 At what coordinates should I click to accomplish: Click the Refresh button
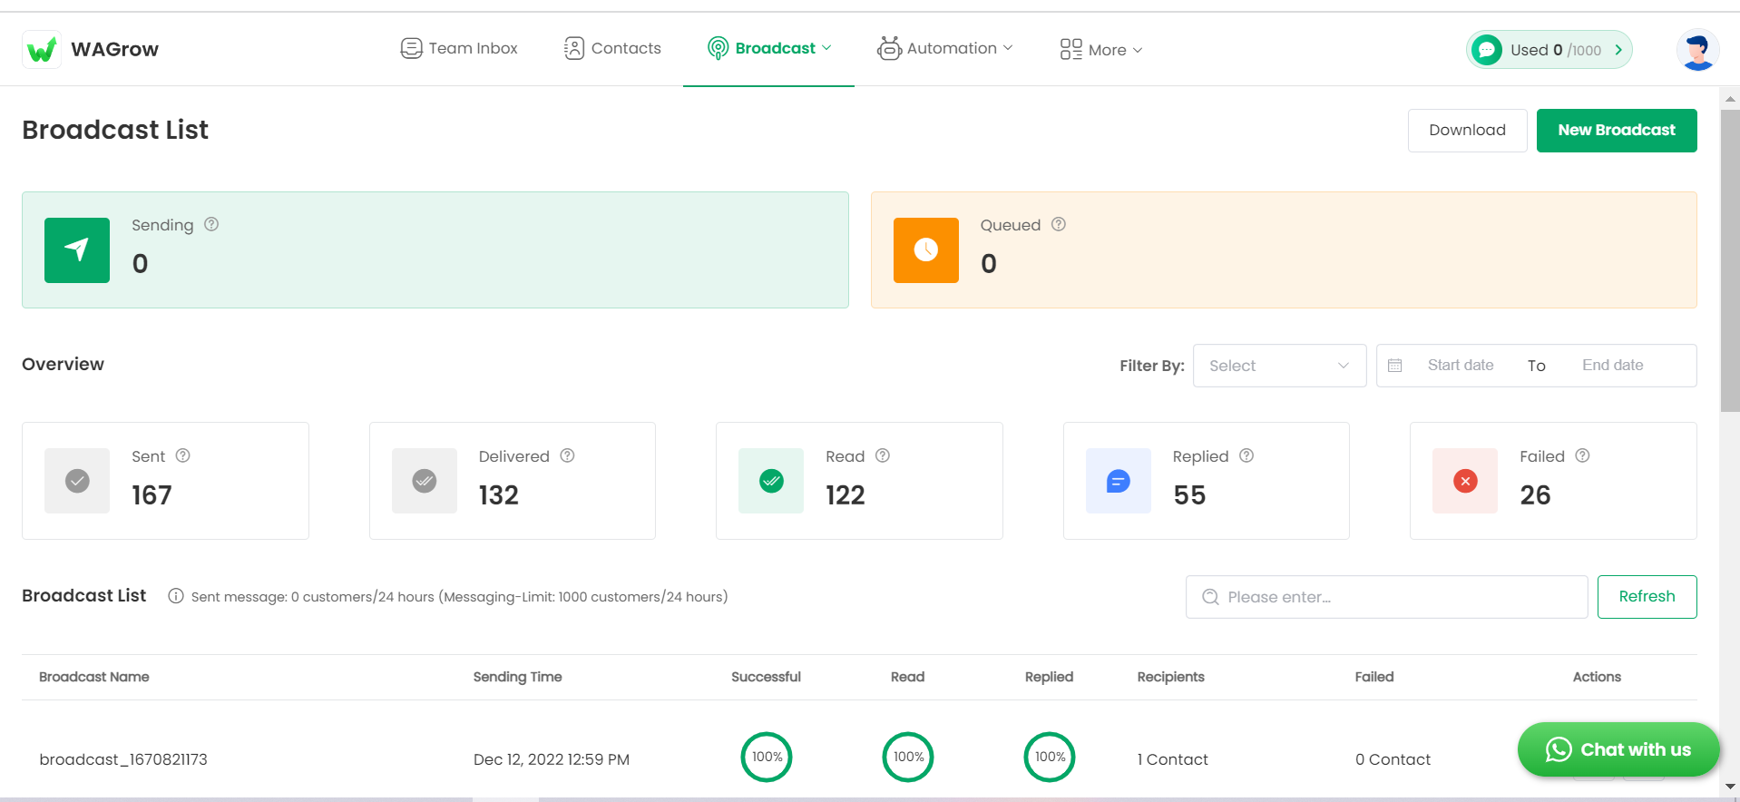tap(1647, 597)
